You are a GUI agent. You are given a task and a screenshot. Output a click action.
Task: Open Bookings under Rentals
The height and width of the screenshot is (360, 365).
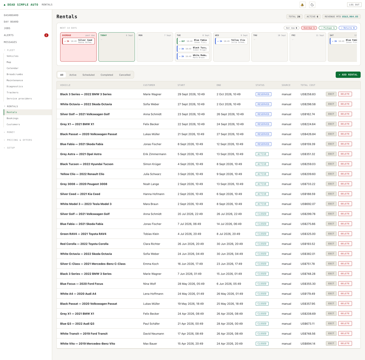pyautogui.click(x=13, y=118)
